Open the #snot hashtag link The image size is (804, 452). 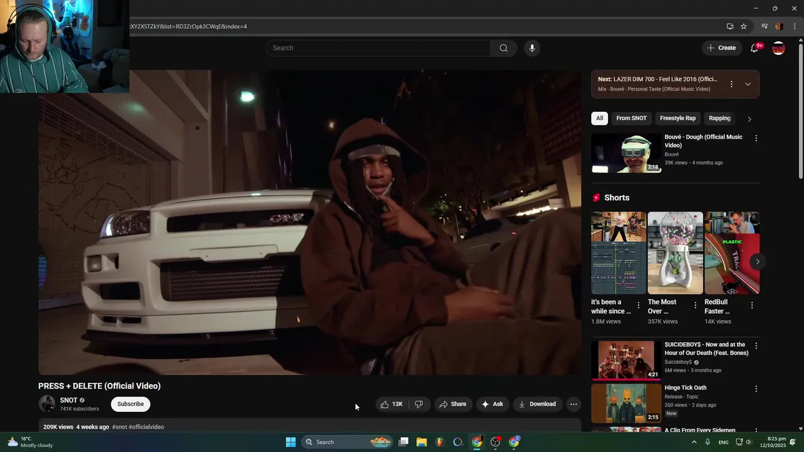pyautogui.click(x=119, y=427)
